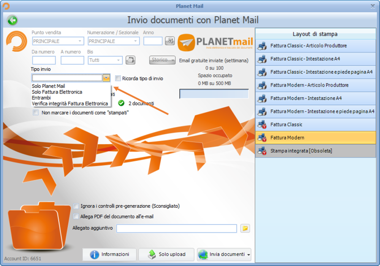Click the green back arrow icon
Viewport: 380px width, 266px height.
coord(12,20)
